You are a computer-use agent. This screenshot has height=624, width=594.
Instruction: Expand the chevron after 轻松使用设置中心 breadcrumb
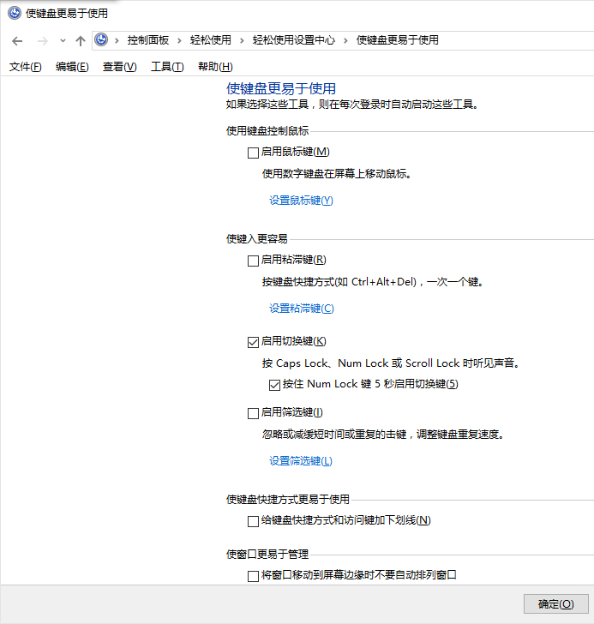(x=347, y=40)
